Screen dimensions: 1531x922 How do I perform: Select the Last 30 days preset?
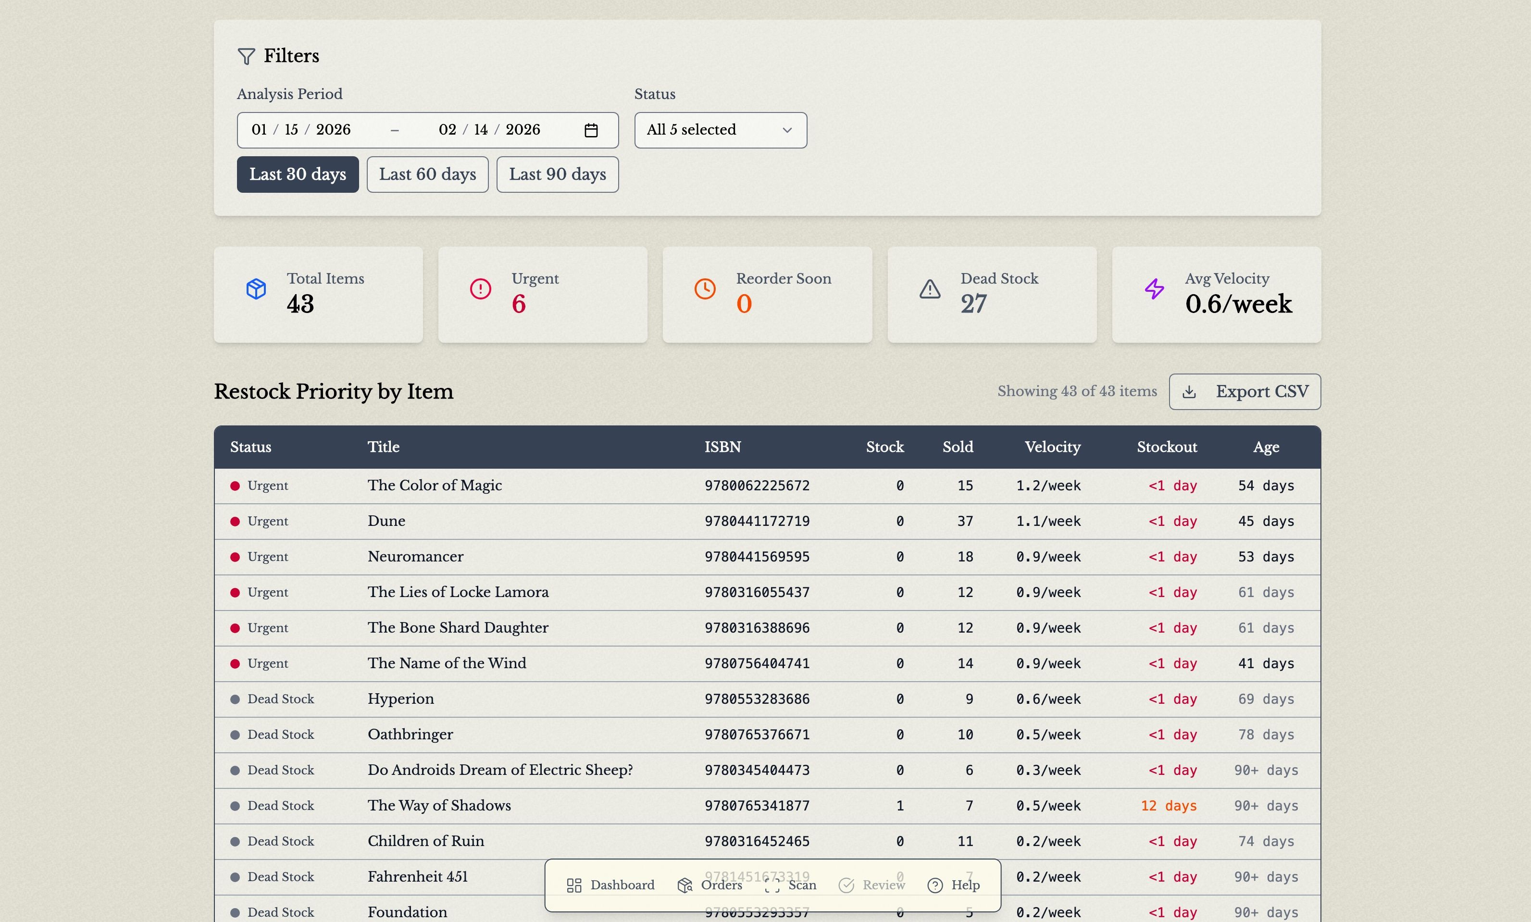(298, 174)
